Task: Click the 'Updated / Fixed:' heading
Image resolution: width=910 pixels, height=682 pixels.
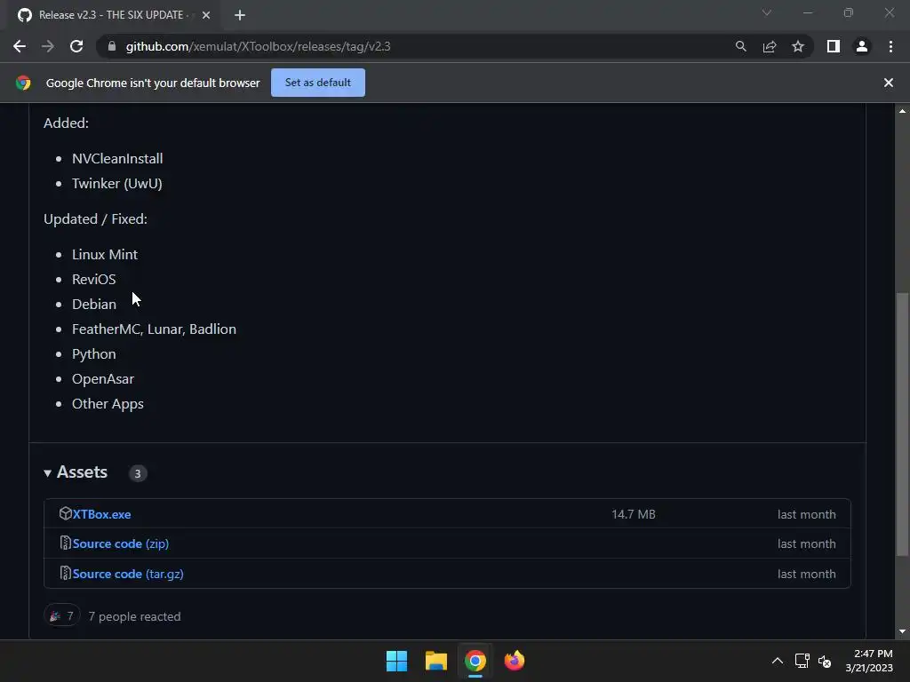Action: 95,219
